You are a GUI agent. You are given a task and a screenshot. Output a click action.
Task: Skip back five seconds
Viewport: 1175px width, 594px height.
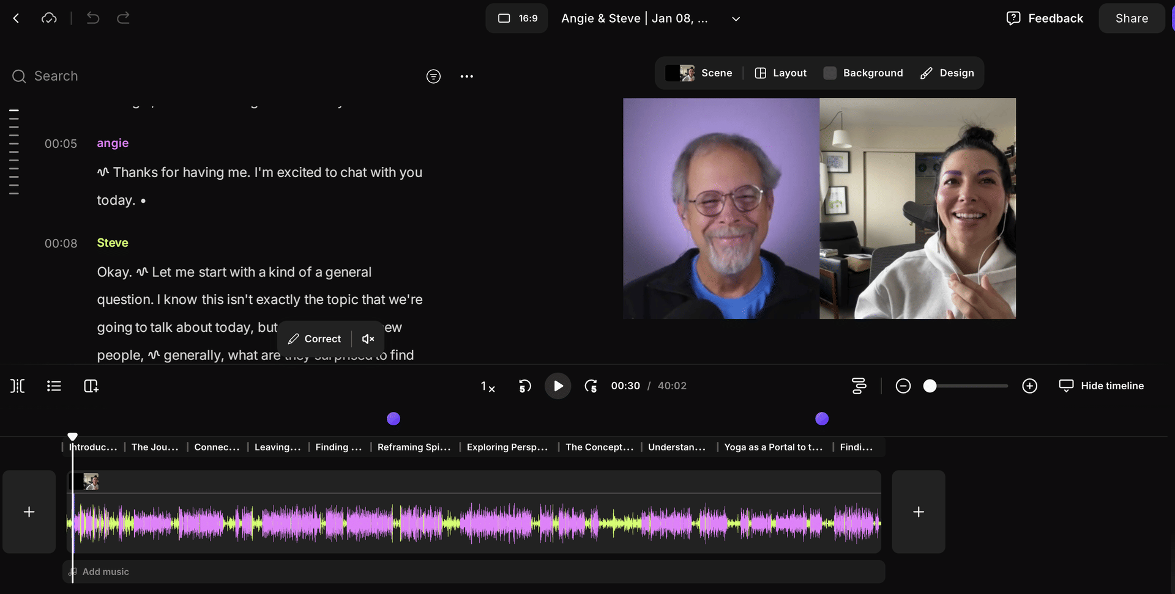coord(524,386)
